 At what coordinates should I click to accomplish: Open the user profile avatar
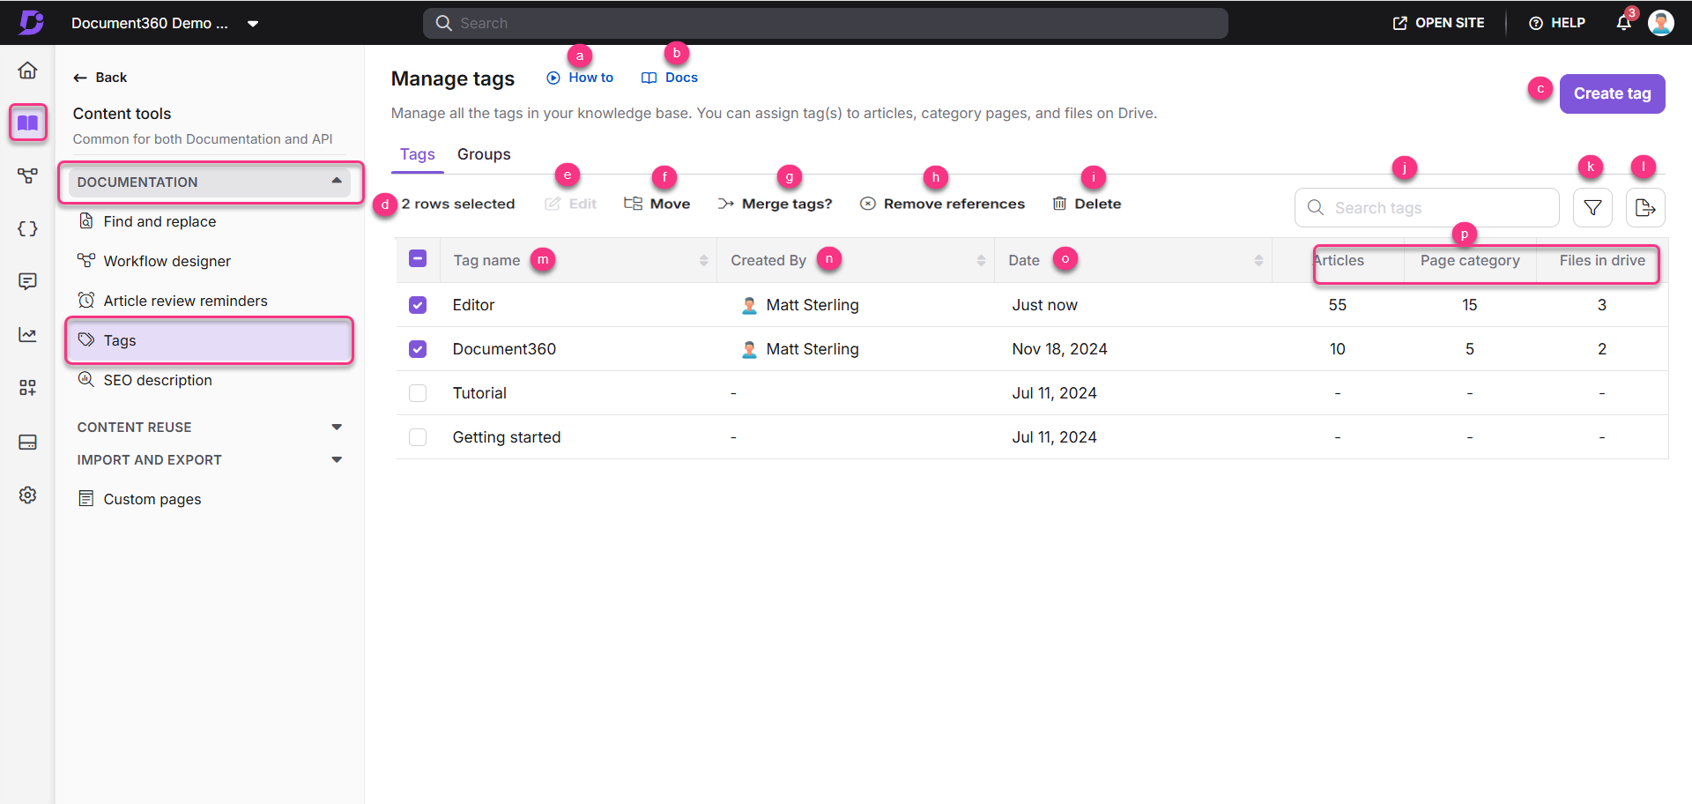coord(1661,23)
